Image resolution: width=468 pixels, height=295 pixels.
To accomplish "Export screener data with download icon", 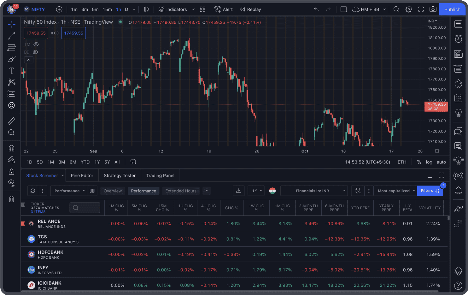I will click(239, 191).
